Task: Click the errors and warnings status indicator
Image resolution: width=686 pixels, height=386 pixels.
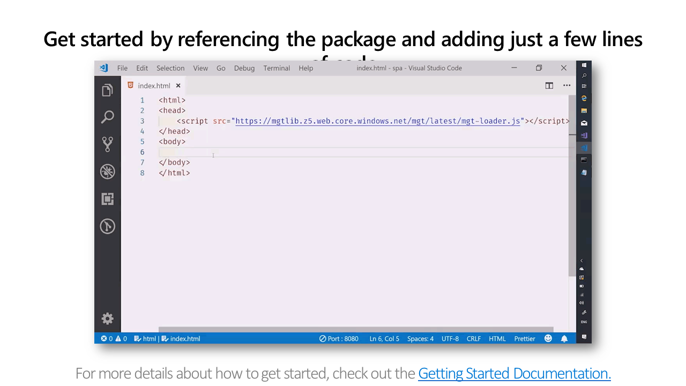Action: pos(114,338)
